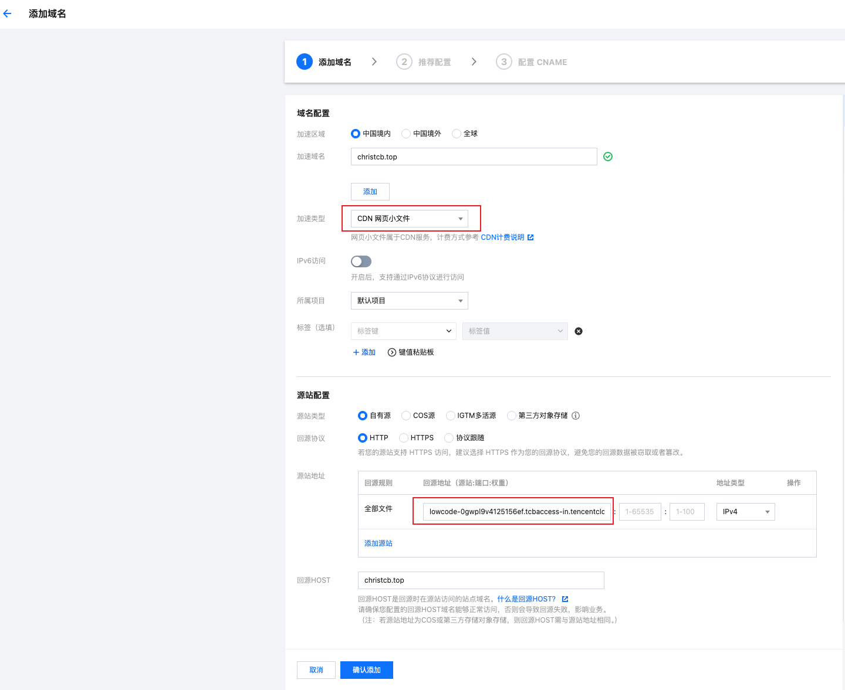The width and height of the screenshot is (845, 690).
Task: Open the IPv4 address type dropdown
Action: [x=745, y=512]
